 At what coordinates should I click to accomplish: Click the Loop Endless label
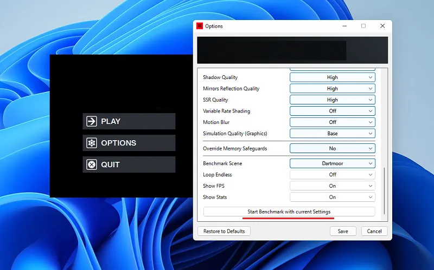coord(218,175)
